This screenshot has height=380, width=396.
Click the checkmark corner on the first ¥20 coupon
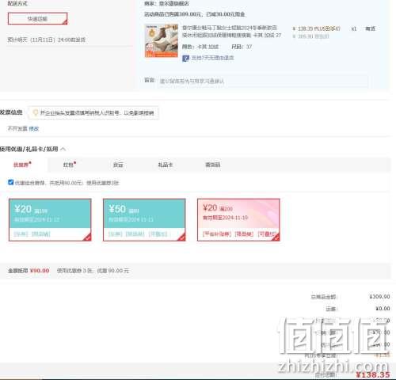pos(88,237)
